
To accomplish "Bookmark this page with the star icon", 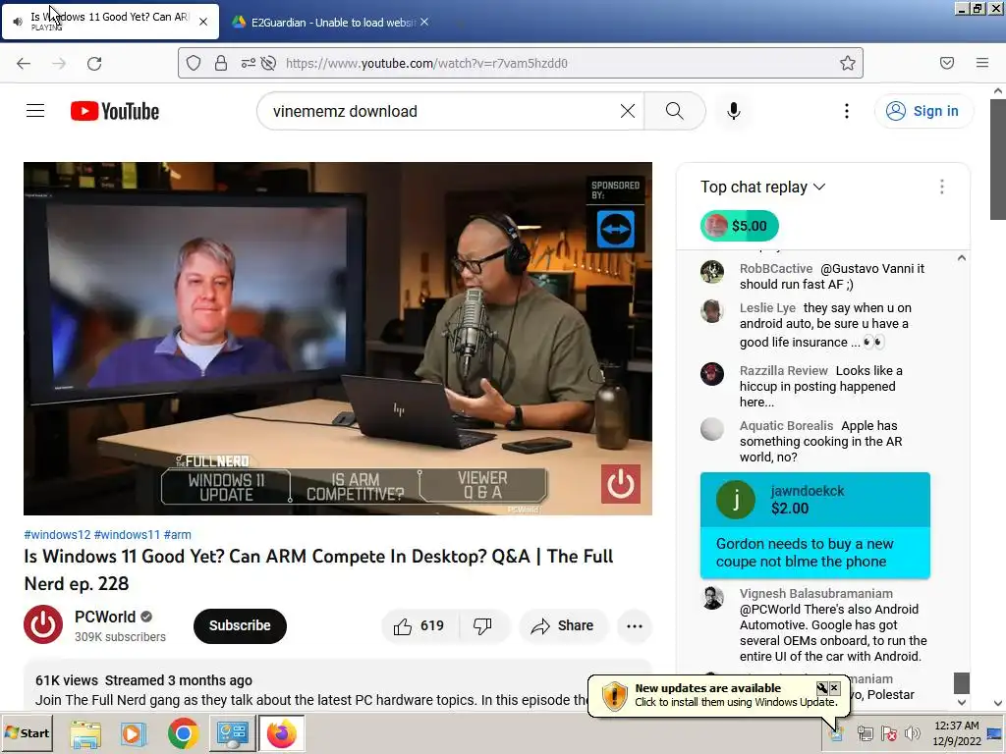I will coord(848,63).
